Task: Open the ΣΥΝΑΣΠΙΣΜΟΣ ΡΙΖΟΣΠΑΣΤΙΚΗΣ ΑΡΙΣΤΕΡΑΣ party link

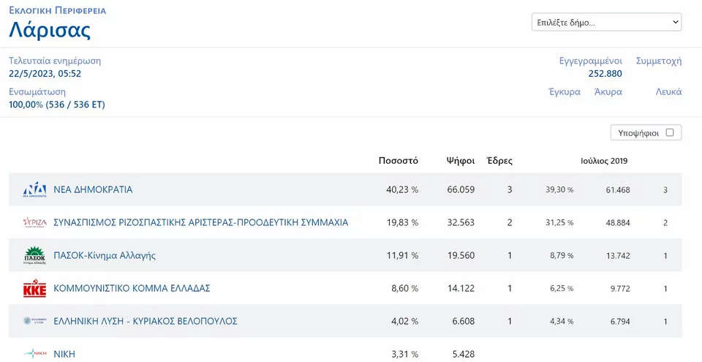Action: pos(200,222)
